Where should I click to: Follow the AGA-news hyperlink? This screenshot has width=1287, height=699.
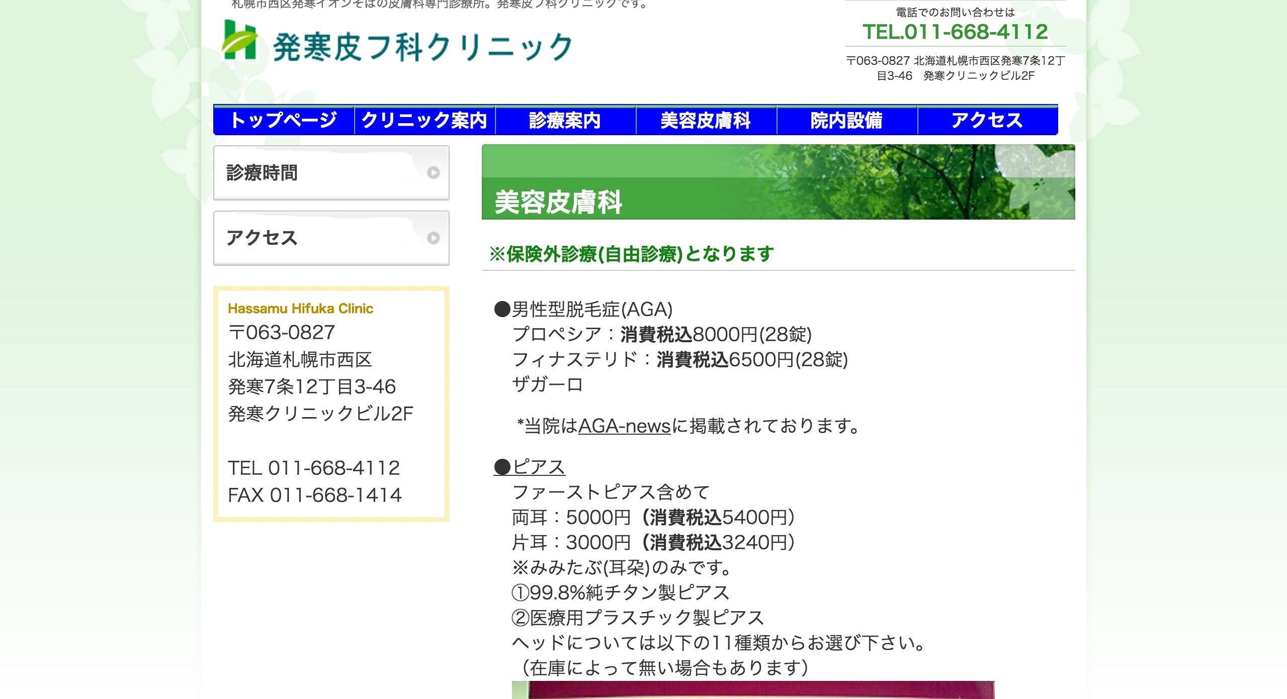point(624,426)
